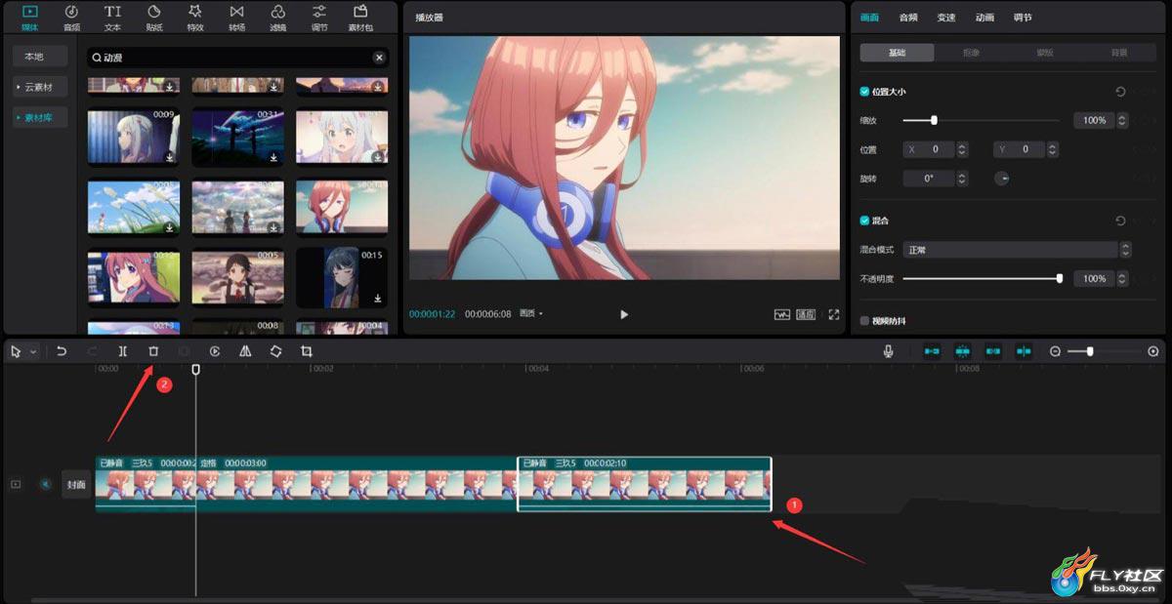Zoom out the timeline
Image resolution: width=1172 pixels, height=604 pixels.
[1055, 351]
